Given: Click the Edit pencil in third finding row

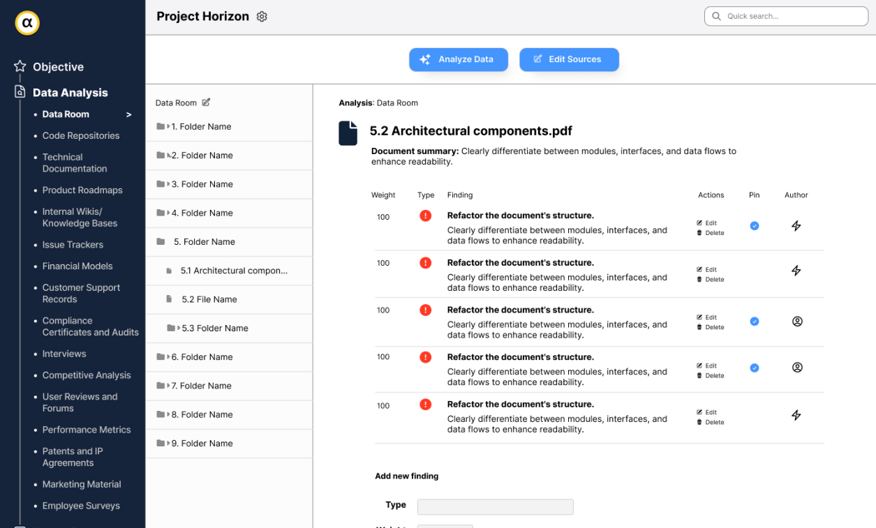Looking at the screenshot, I should click(x=699, y=317).
